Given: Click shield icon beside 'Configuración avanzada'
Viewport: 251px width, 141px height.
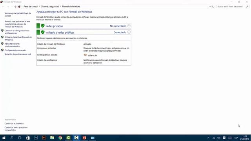Looking at the screenshot, I should 2,50.
